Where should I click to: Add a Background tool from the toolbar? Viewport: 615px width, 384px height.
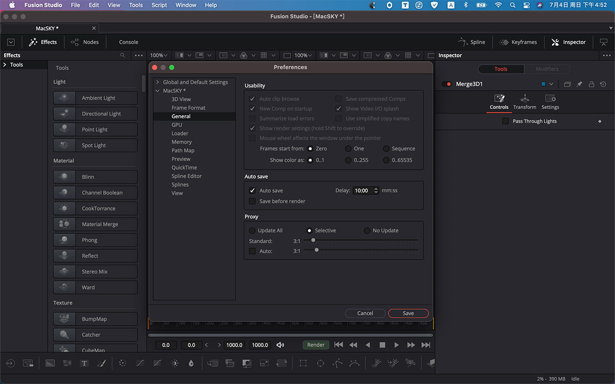point(50,363)
